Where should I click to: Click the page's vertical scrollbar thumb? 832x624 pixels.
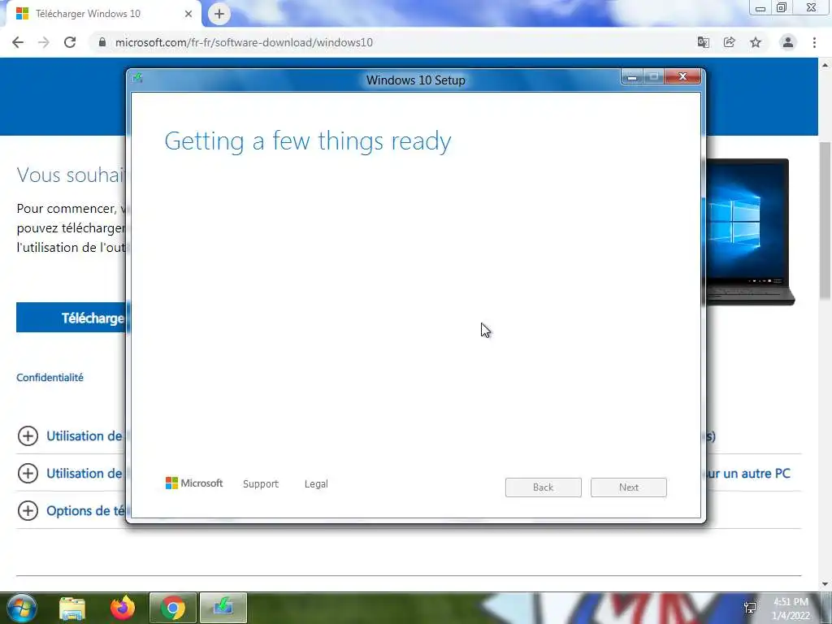(x=825, y=219)
